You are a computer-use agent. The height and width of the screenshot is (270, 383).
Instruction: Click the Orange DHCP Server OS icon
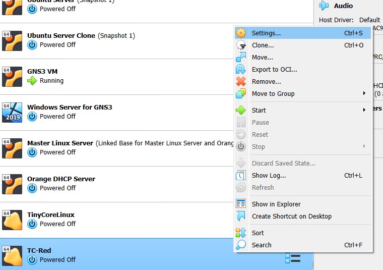(x=12, y=184)
